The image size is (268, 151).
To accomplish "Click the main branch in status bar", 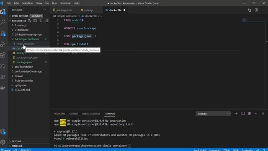I will 6,150.
